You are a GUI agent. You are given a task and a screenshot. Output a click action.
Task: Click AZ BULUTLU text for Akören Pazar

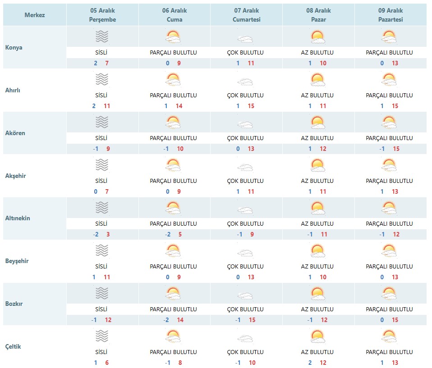coord(317,138)
